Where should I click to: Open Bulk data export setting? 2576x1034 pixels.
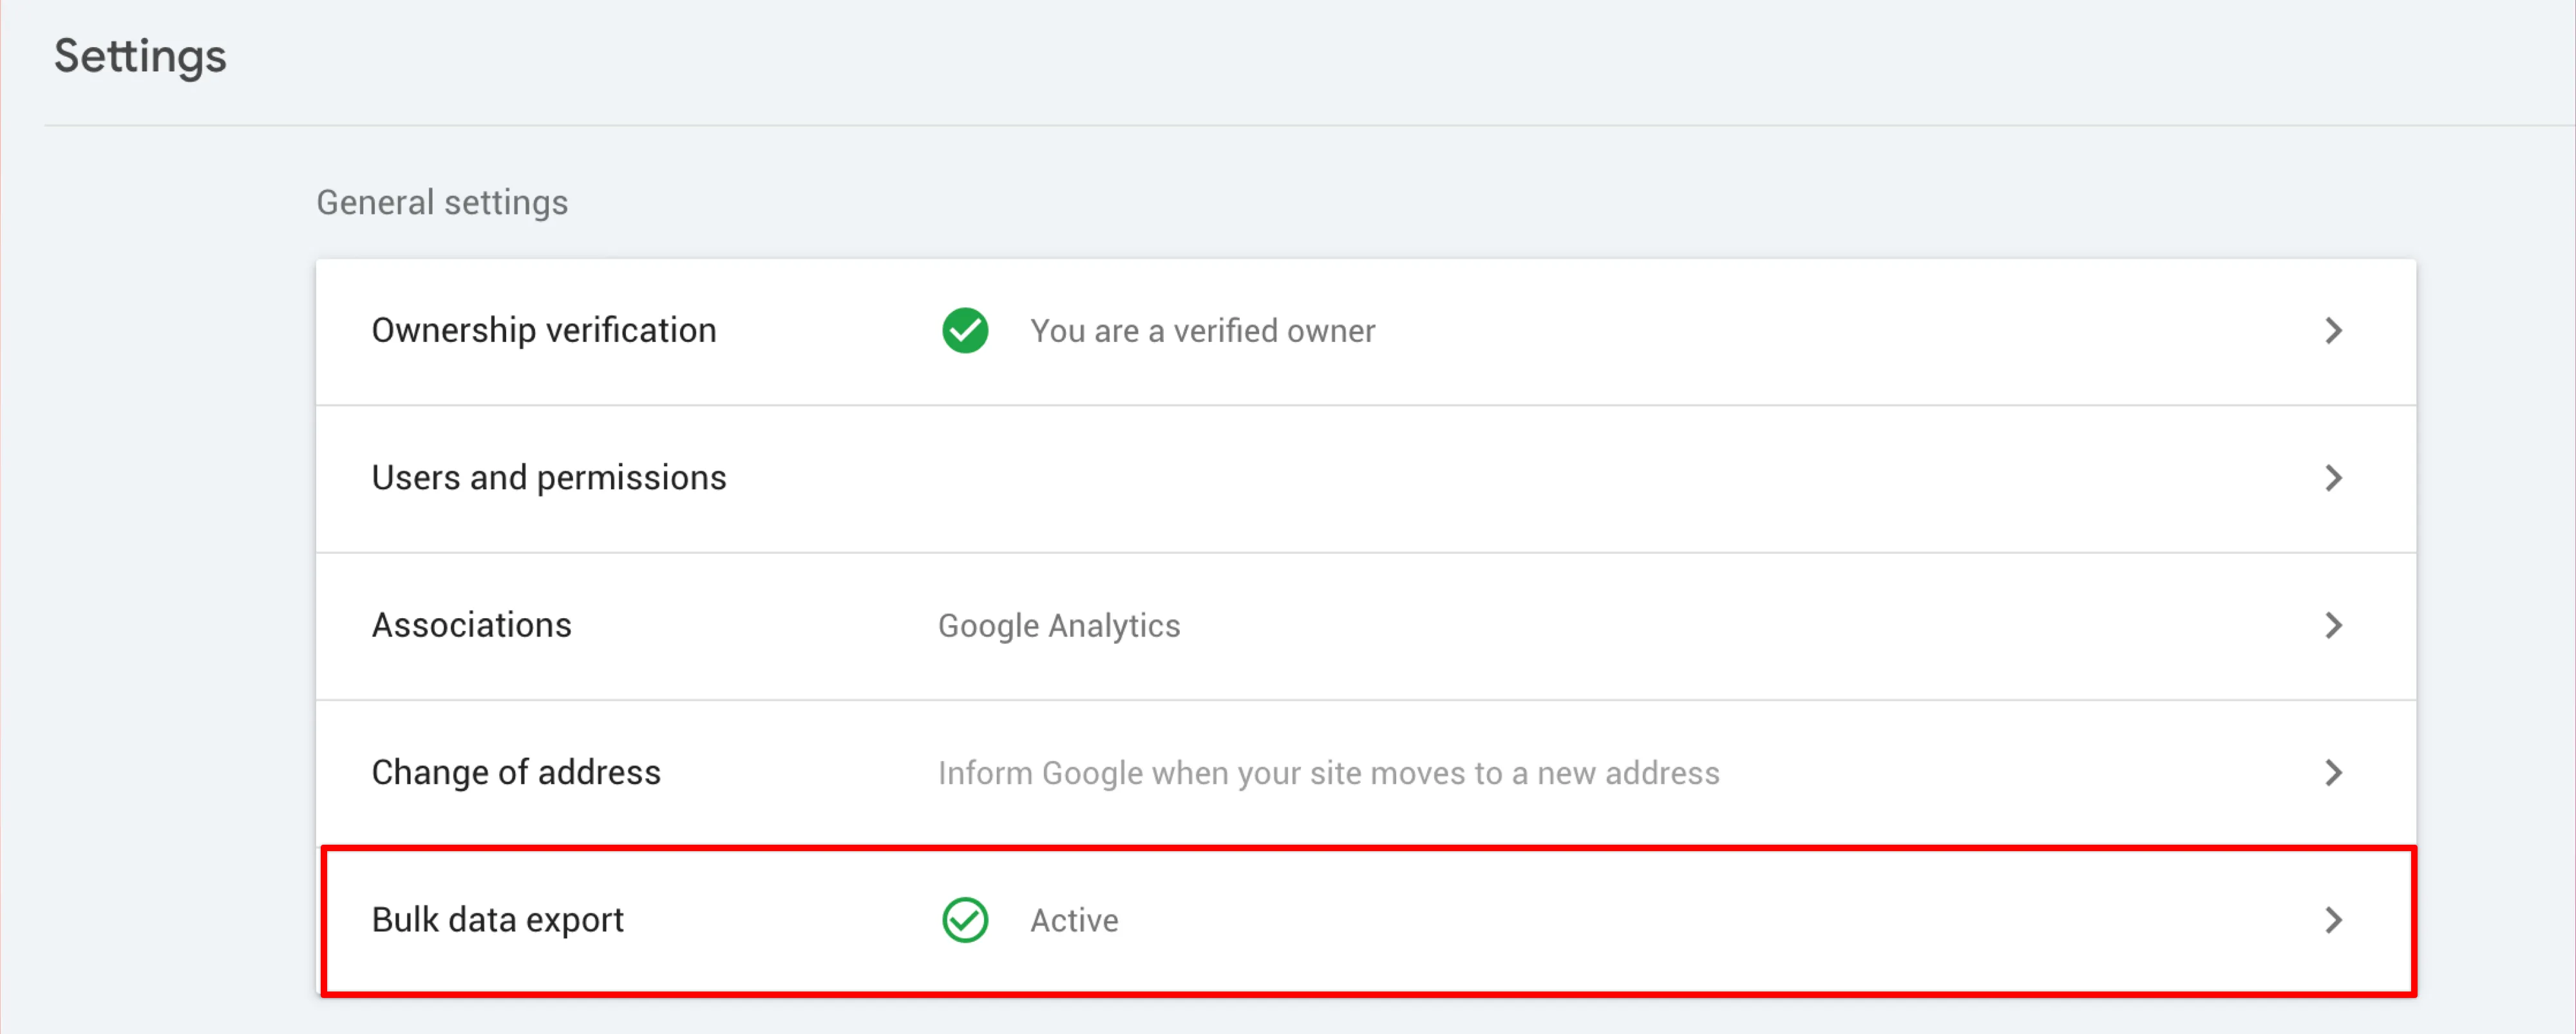tap(497, 920)
